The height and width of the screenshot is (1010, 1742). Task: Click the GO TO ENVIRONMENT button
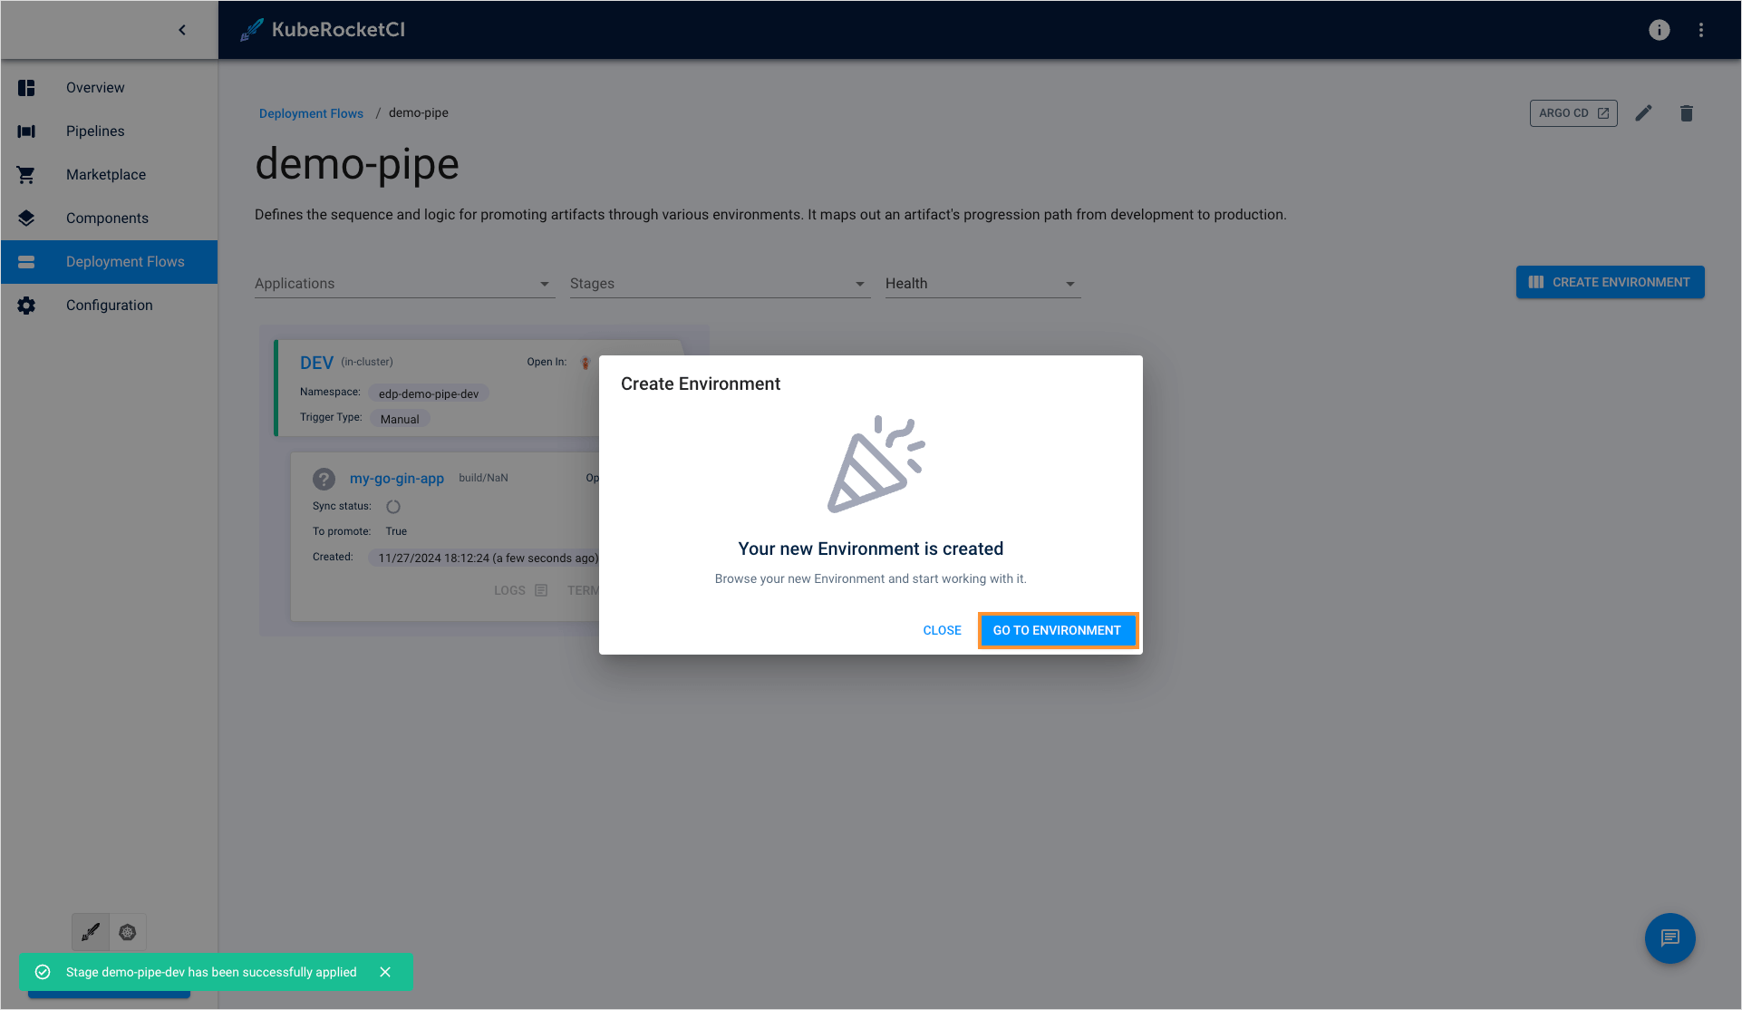[x=1057, y=630]
